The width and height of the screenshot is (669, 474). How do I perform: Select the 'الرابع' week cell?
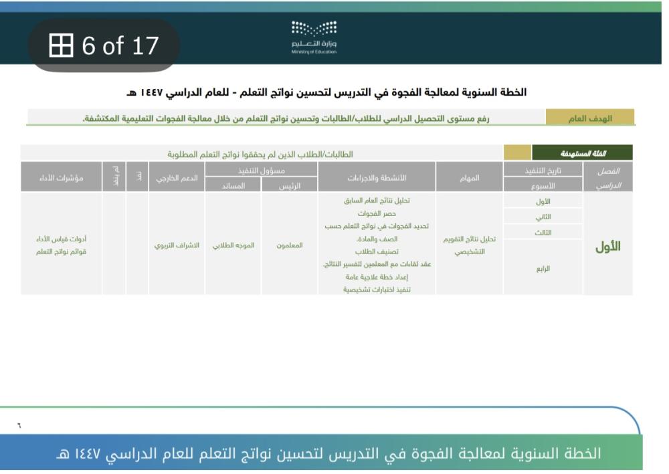[543, 268]
